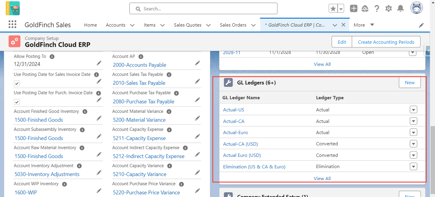Open row actions for Elimination ledger

pos(413,166)
